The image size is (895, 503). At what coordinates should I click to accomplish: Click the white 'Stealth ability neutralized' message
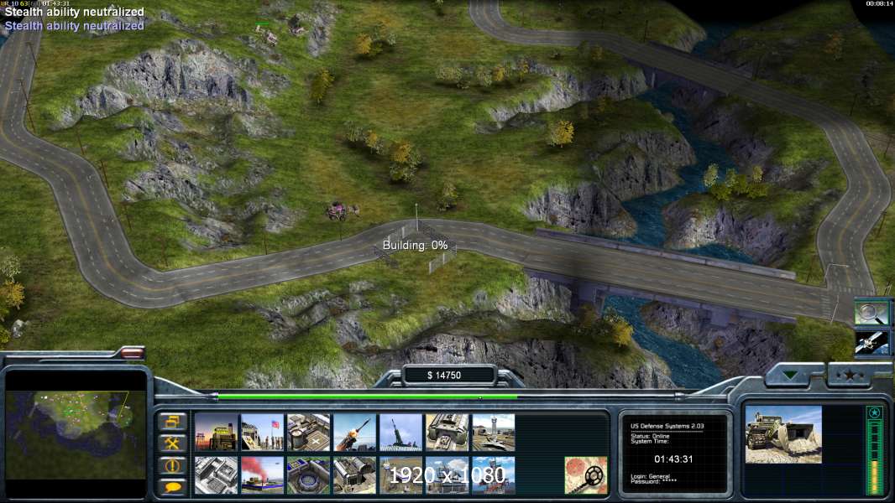(74, 12)
